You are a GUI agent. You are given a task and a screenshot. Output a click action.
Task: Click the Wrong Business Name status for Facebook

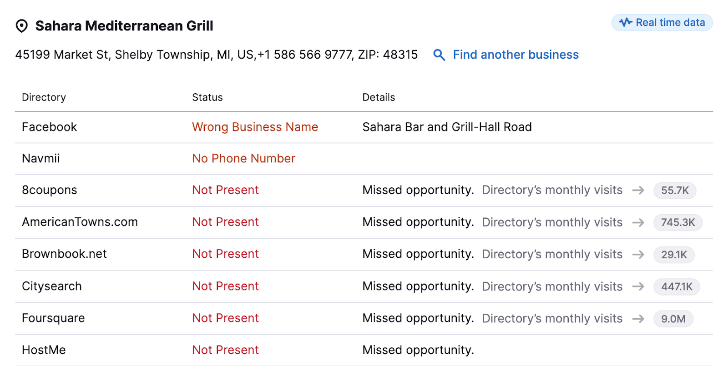point(255,127)
